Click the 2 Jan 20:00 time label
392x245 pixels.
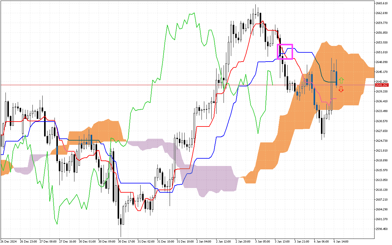pos(243,242)
